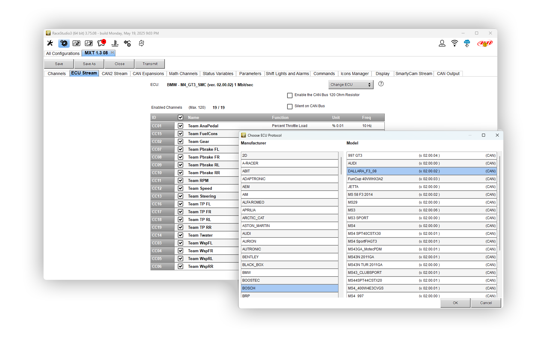Select the 997 GT3 model
Screen dimensions: 546x342
click(422, 156)
